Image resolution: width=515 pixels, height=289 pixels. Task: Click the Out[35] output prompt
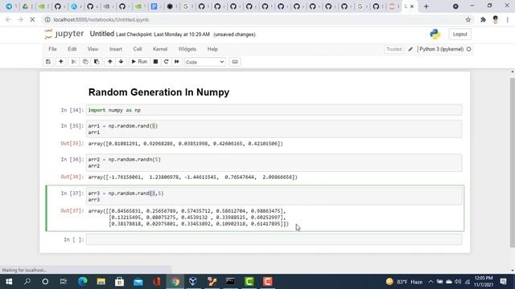(x=72, y=144)
